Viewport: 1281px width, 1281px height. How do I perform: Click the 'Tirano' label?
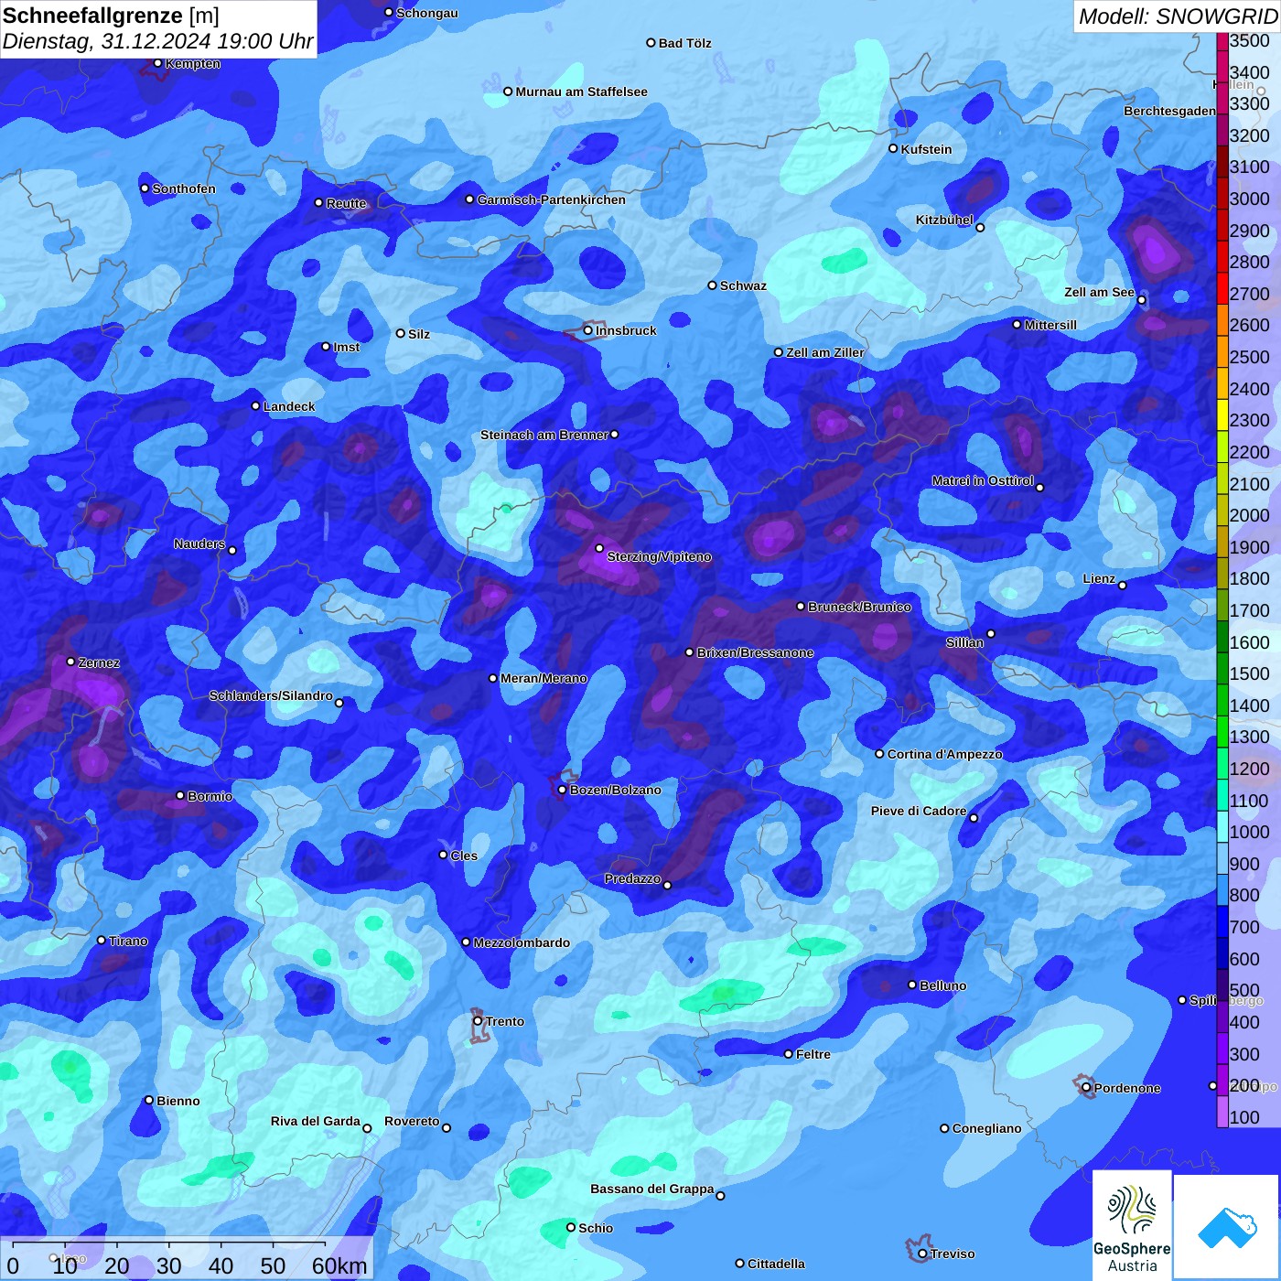coord(128,941)
